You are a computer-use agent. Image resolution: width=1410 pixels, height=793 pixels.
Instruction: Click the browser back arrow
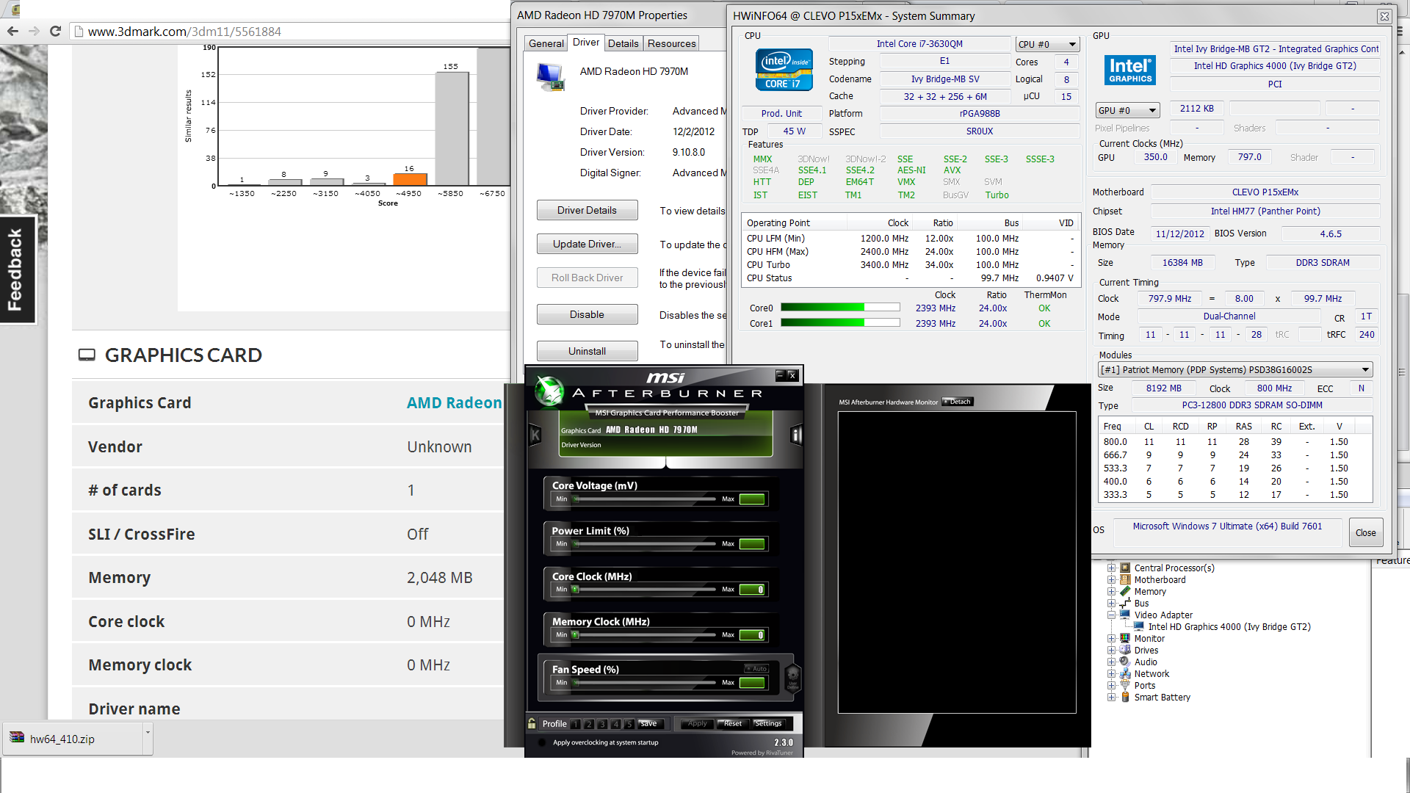(x=12, y=31)
